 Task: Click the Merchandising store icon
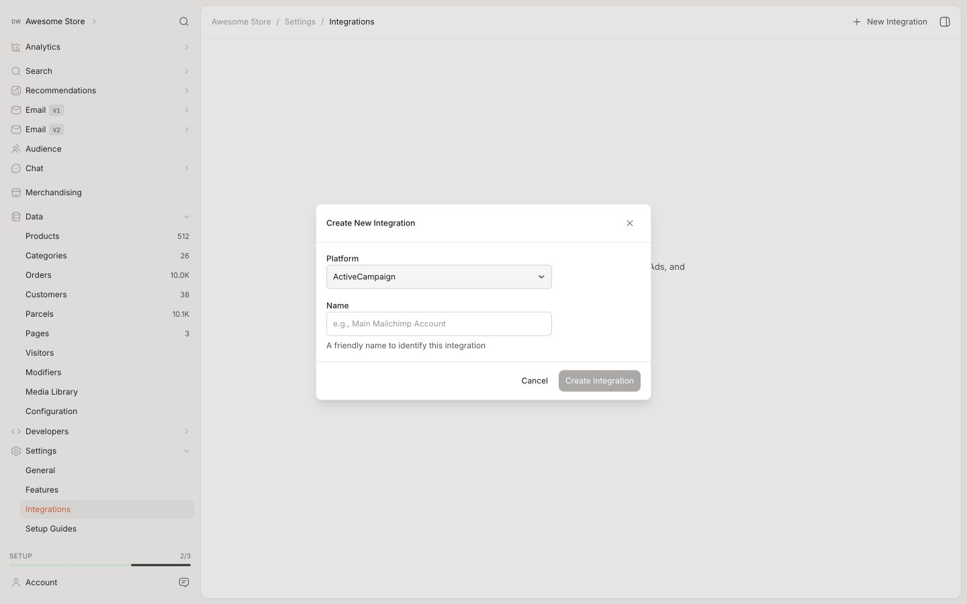pos(16,193)
